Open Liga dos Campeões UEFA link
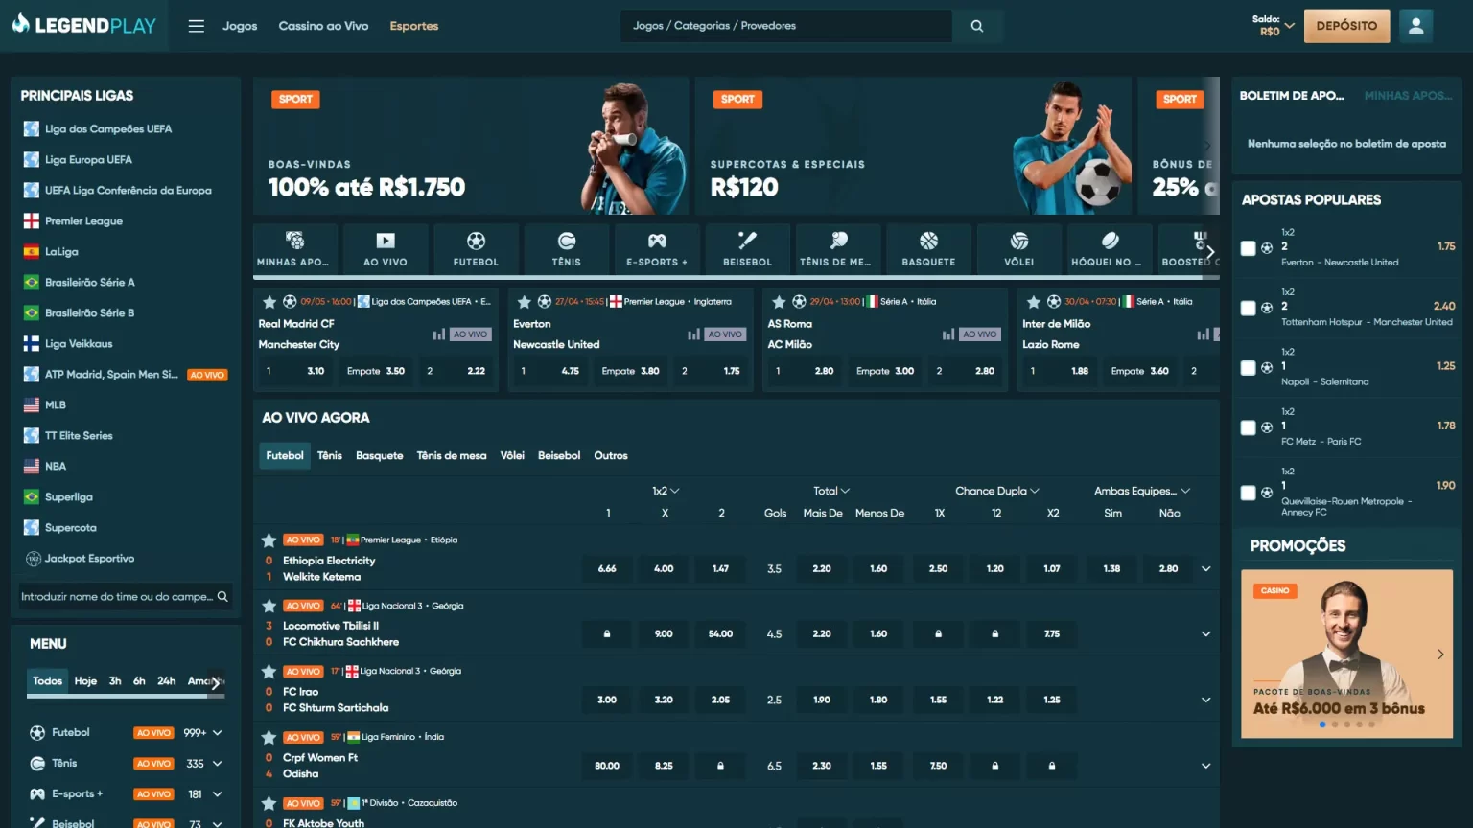 108,129
